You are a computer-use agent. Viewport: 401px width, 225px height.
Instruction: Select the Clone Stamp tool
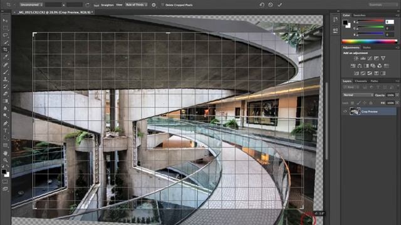[x=5, y=79]
